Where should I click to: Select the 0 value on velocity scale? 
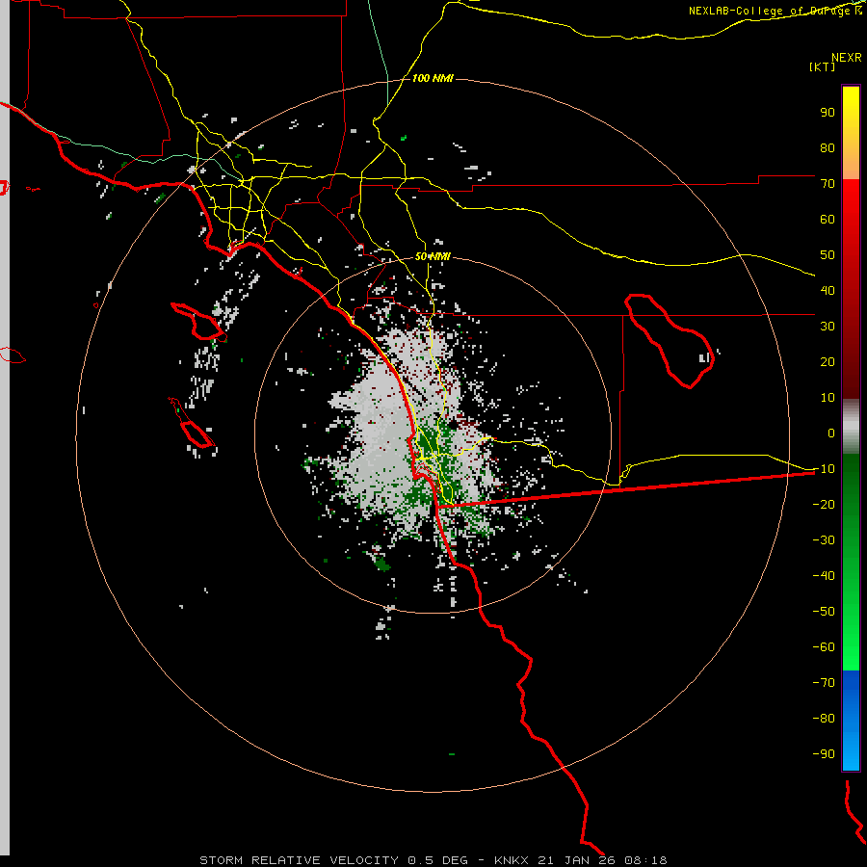[x=831, y=433]
